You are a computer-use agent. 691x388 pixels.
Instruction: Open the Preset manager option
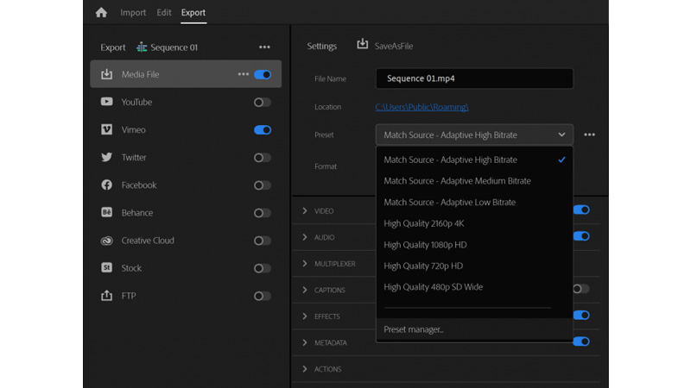pos(414,329)
